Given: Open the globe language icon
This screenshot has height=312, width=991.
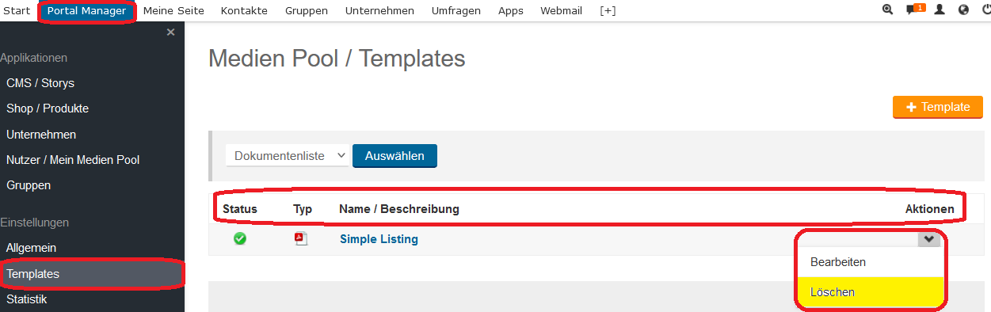Looking at the screenshot, I should (963, 10).
